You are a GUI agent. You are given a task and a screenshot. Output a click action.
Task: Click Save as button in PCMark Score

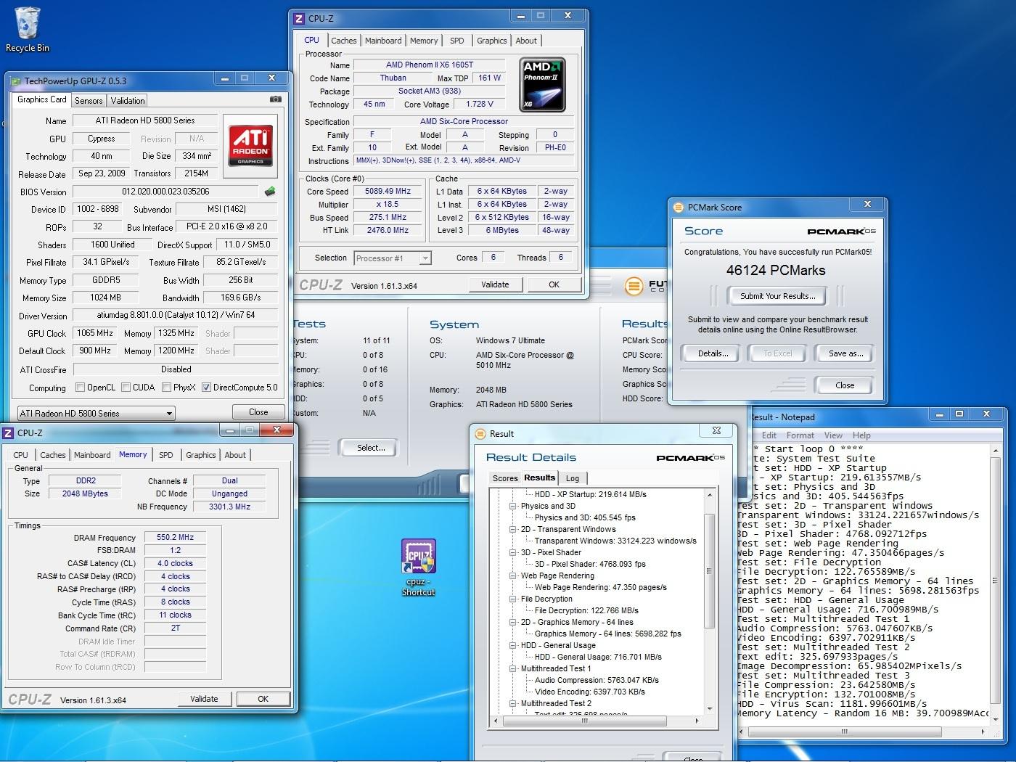(x=845, y=353)
